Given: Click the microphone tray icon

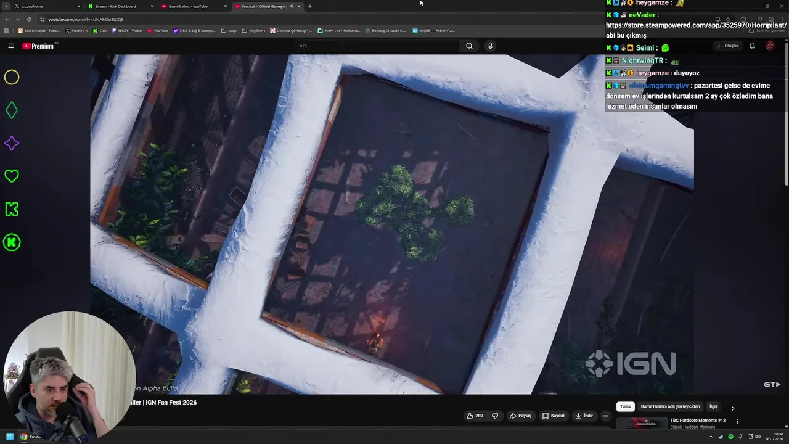Looking at the screenshot, I should click(740, 437).
